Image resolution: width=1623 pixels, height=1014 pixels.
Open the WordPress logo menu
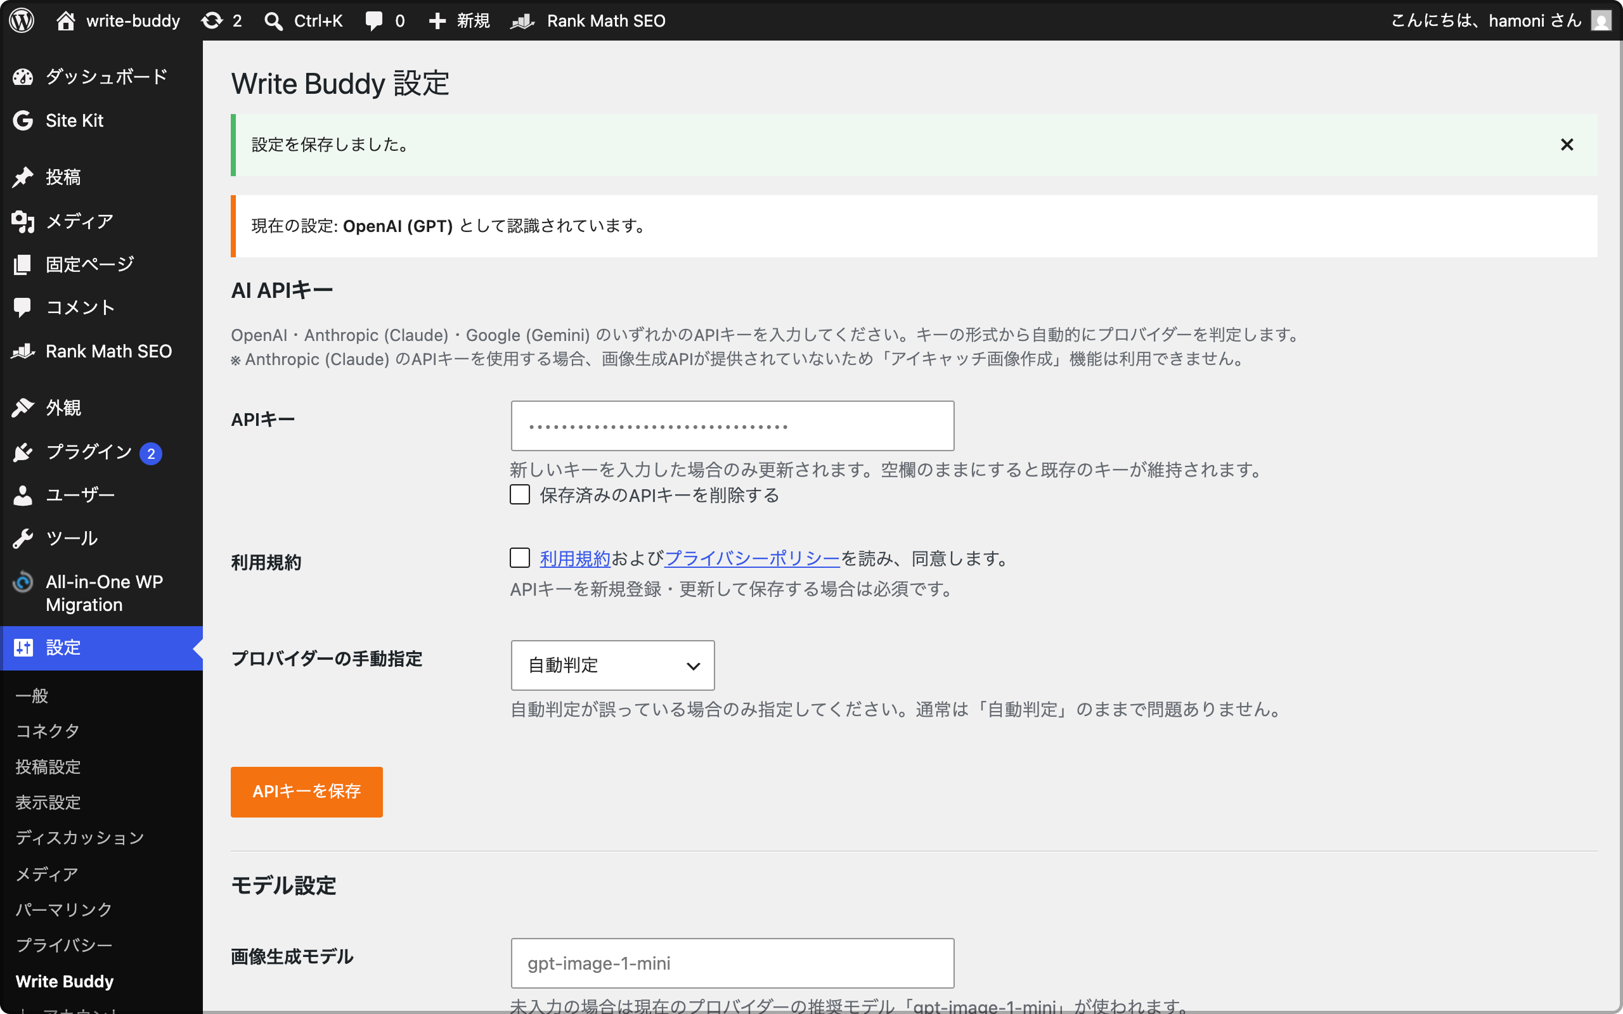[22, 20]
